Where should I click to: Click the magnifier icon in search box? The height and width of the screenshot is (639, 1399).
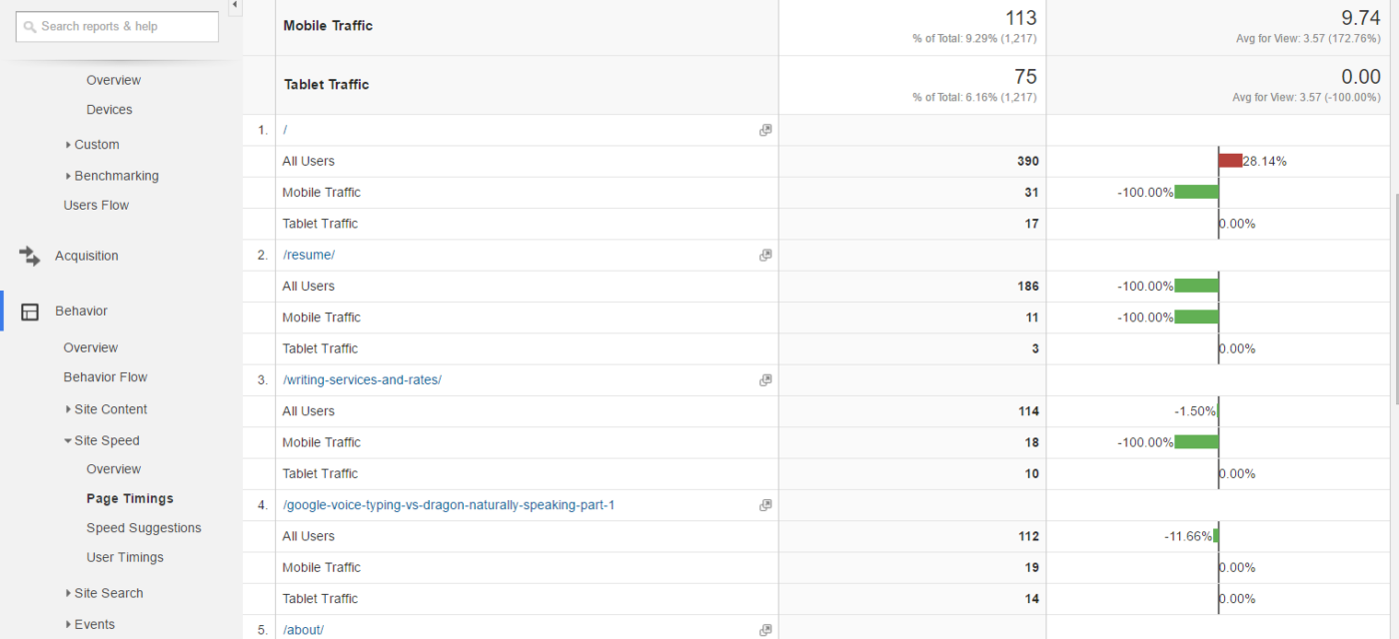point(30,27)
